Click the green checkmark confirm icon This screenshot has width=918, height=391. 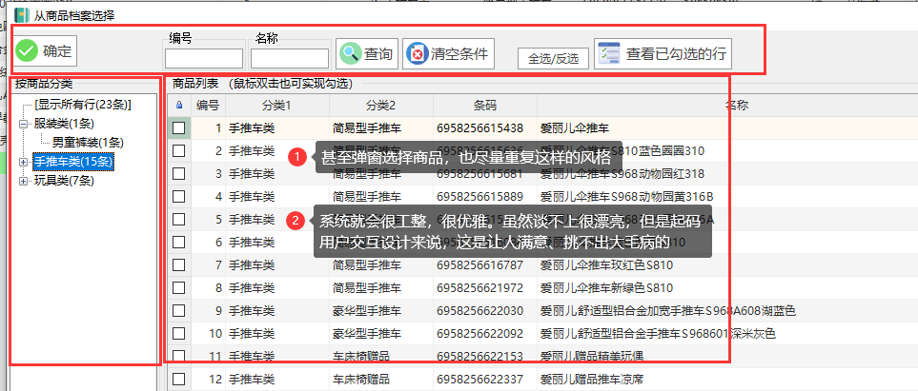coord(27,51)
